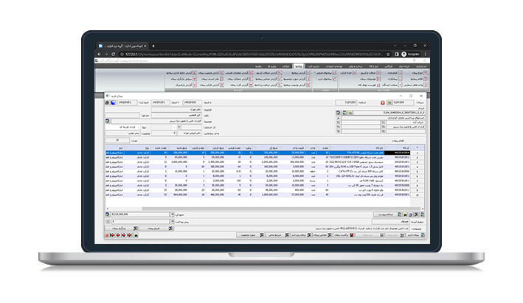Click the small blue icon left of the subject field
The image size is (523, 303).
108,121
